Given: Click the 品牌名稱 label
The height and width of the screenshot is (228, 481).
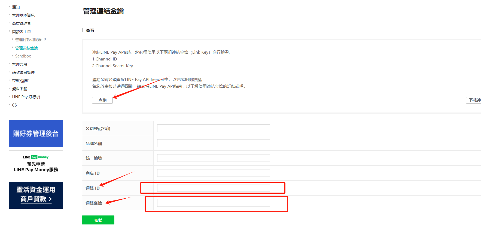Looking at the screenshot, I should 94,144.
